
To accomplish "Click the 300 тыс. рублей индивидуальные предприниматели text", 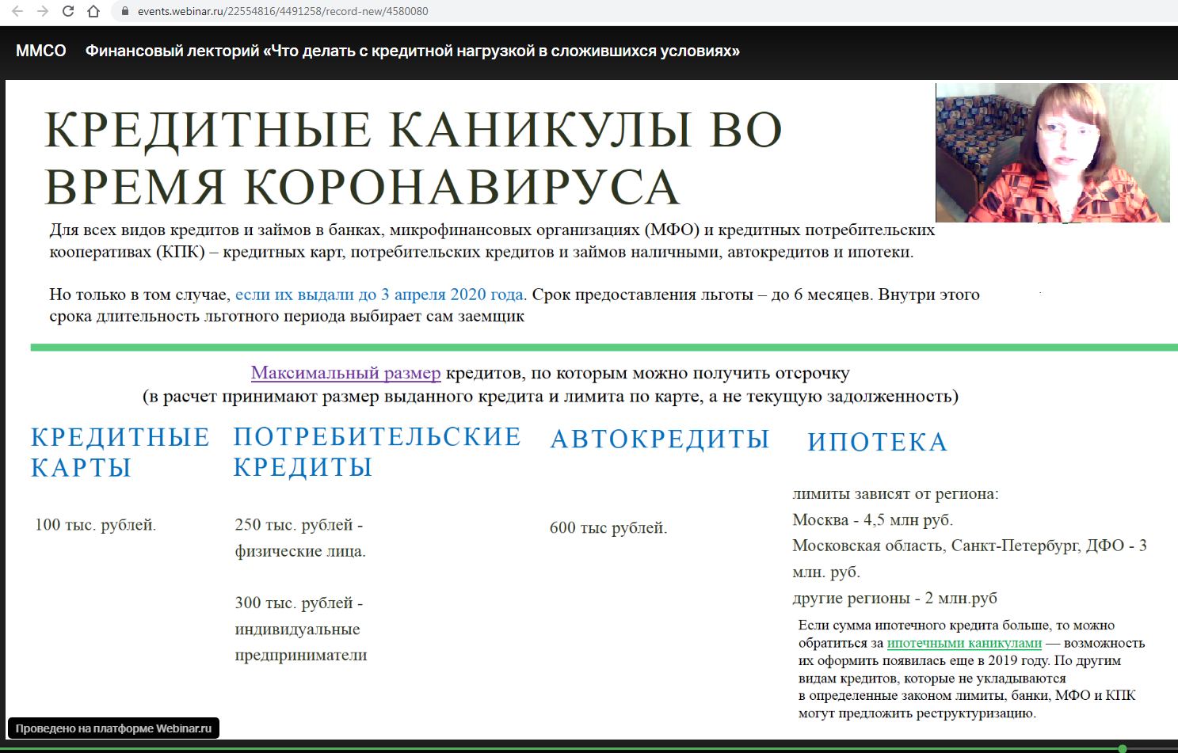I will [301, 629].
